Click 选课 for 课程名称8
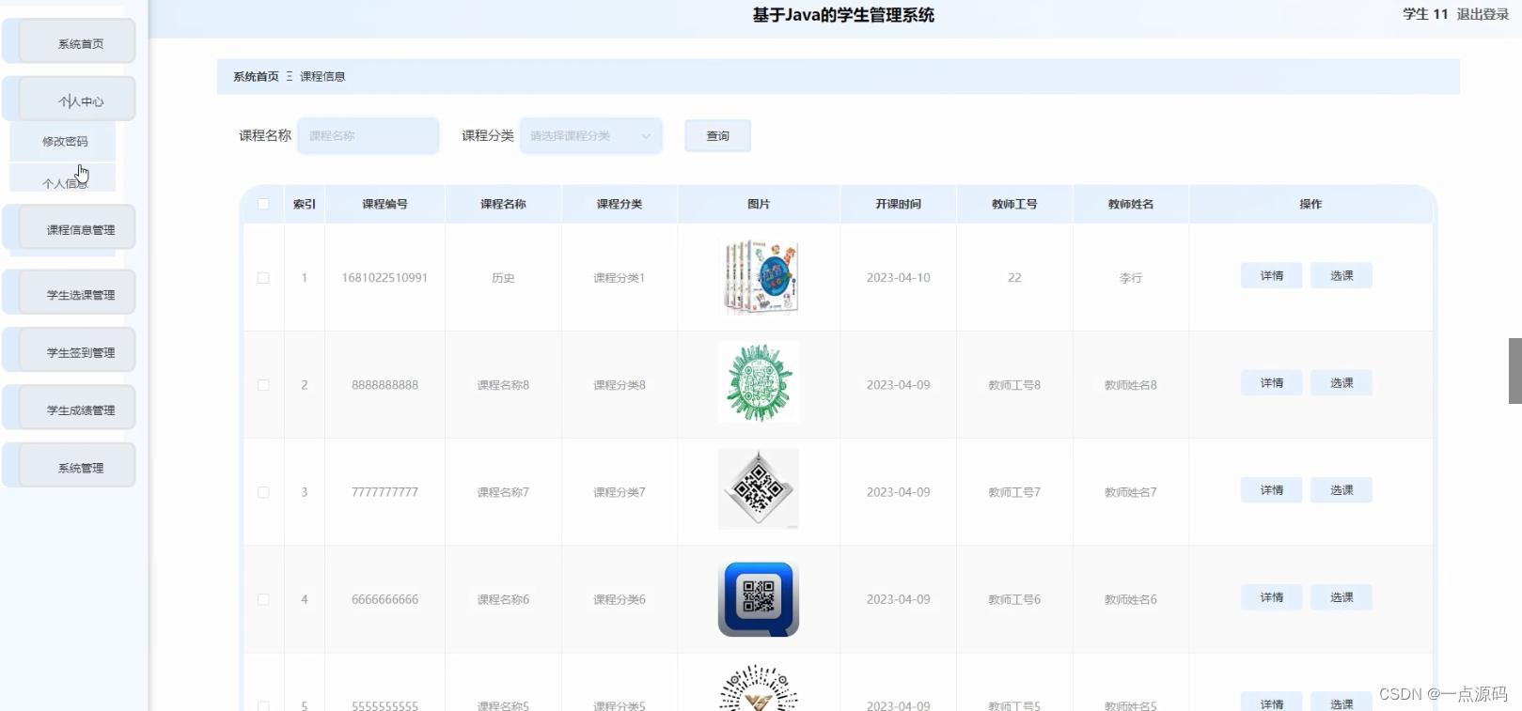The height and width of the screenshot is (711, 1522). click(x=1342, y=383)
